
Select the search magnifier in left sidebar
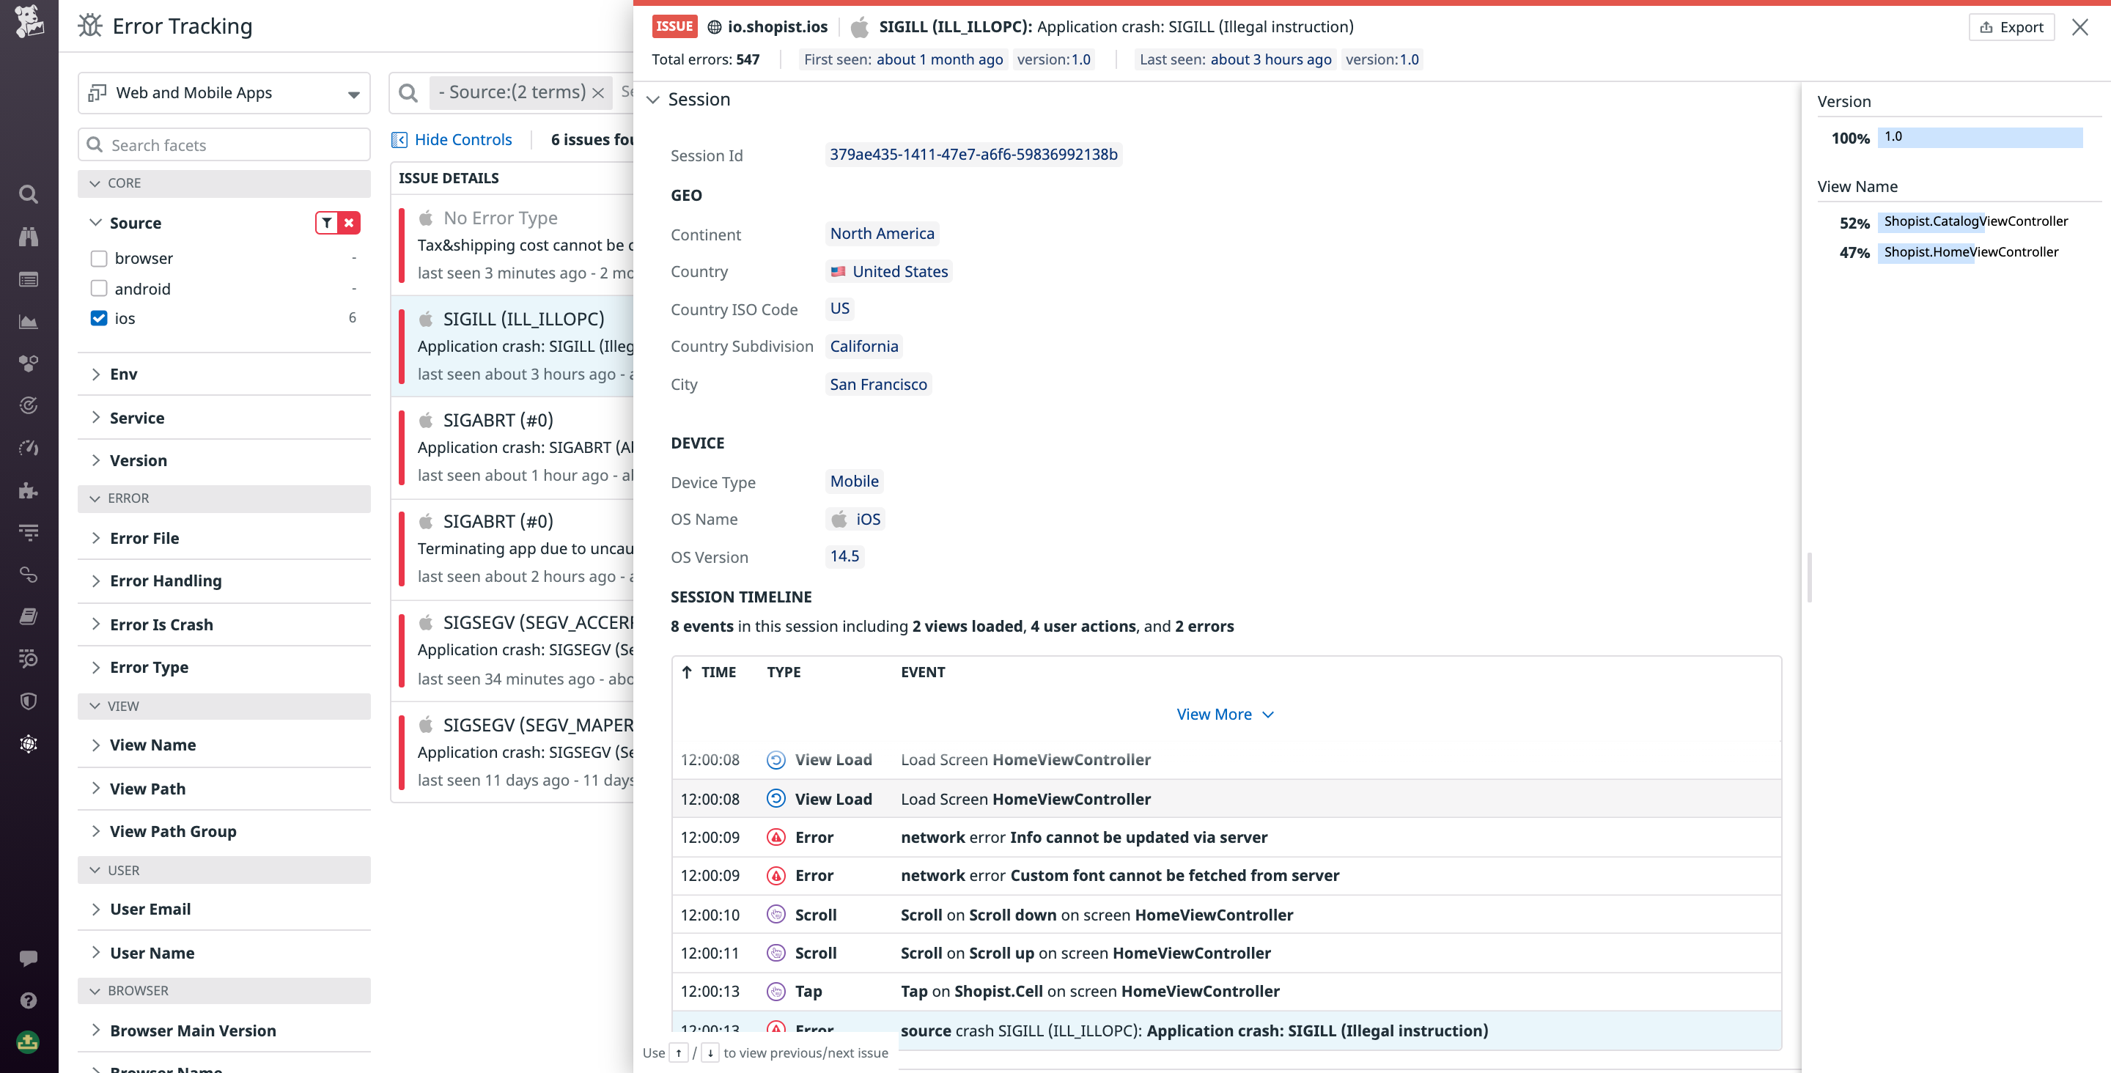[28, 194]
